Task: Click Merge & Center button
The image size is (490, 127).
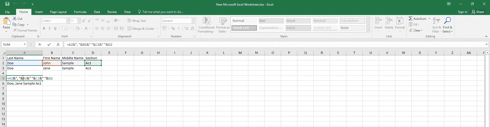Action: tap(141, 28)
